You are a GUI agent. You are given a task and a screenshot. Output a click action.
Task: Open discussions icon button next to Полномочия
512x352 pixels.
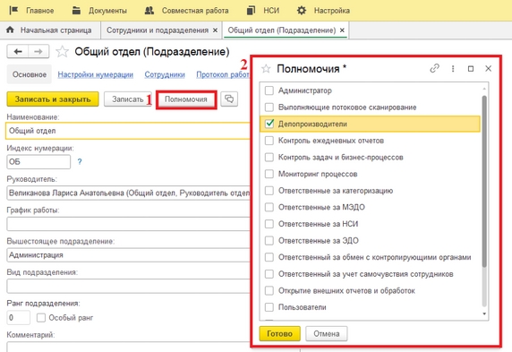pyautogui.click(x=229, y=99)
